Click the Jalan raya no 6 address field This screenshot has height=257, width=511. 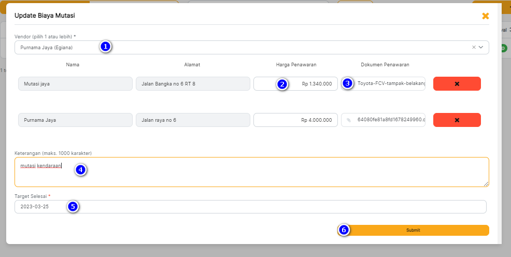pyautogui.click(x=193, y=120)
